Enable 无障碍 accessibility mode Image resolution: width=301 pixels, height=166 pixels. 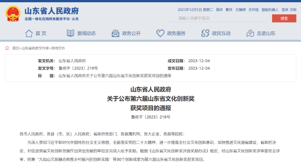240,10
